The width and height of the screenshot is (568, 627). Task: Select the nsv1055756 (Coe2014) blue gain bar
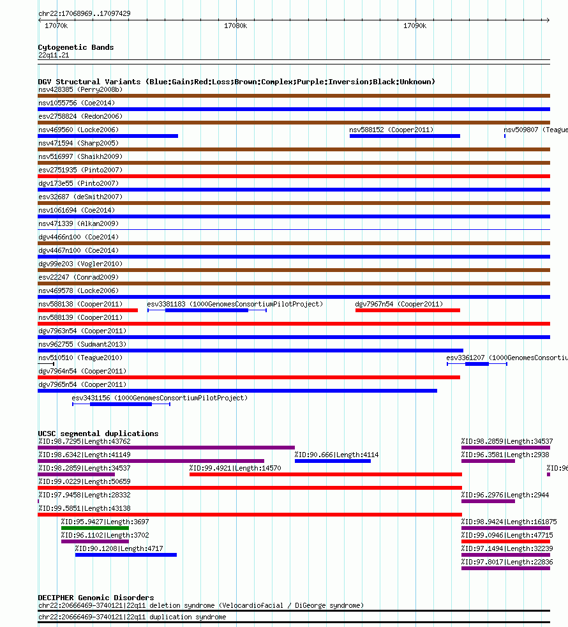[294, 109]
